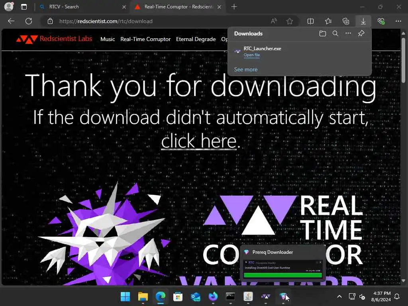The height and width of the screenshot is (306, 408).
Task: Close the RTCV - Search tab
Action: 124,7
